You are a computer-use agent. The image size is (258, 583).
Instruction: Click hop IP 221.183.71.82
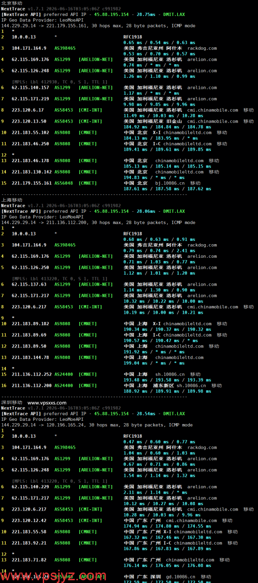(x=29, y=560)
